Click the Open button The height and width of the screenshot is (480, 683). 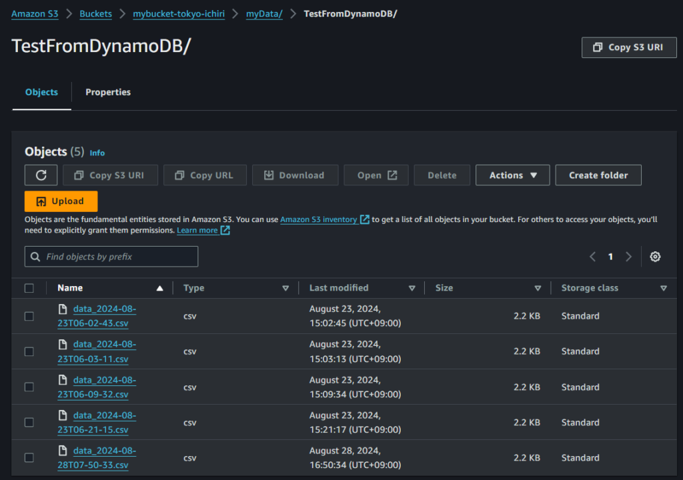(x=376, y=175)
